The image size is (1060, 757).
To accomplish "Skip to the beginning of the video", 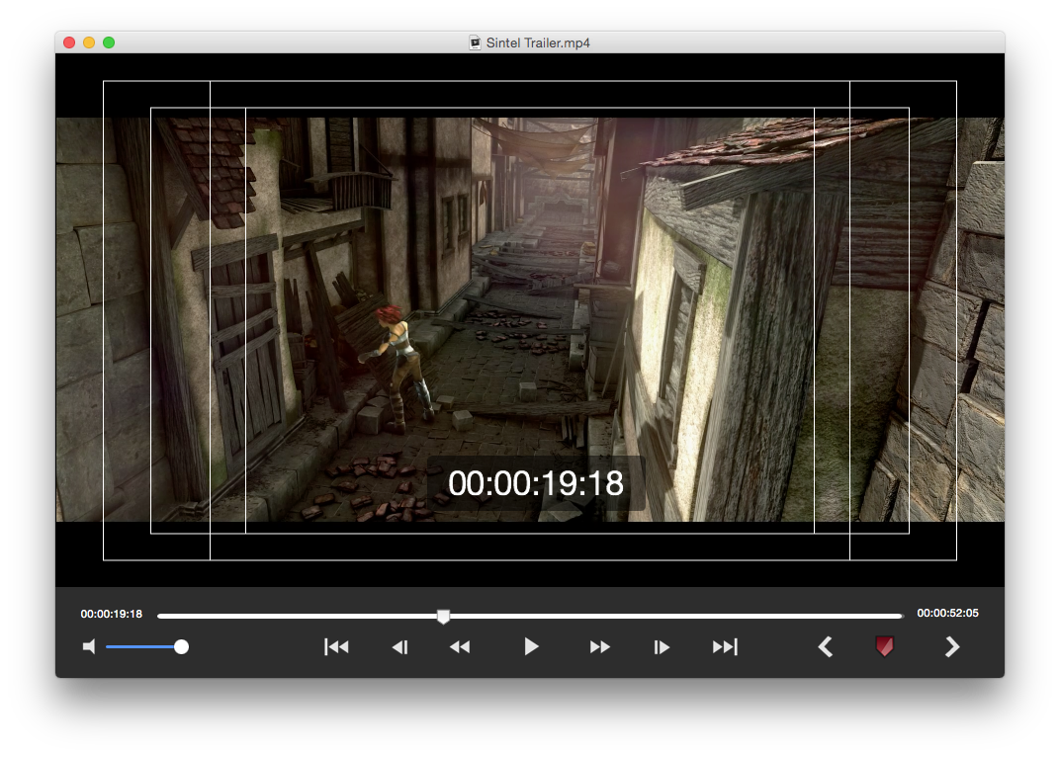I will coord(336,647).
